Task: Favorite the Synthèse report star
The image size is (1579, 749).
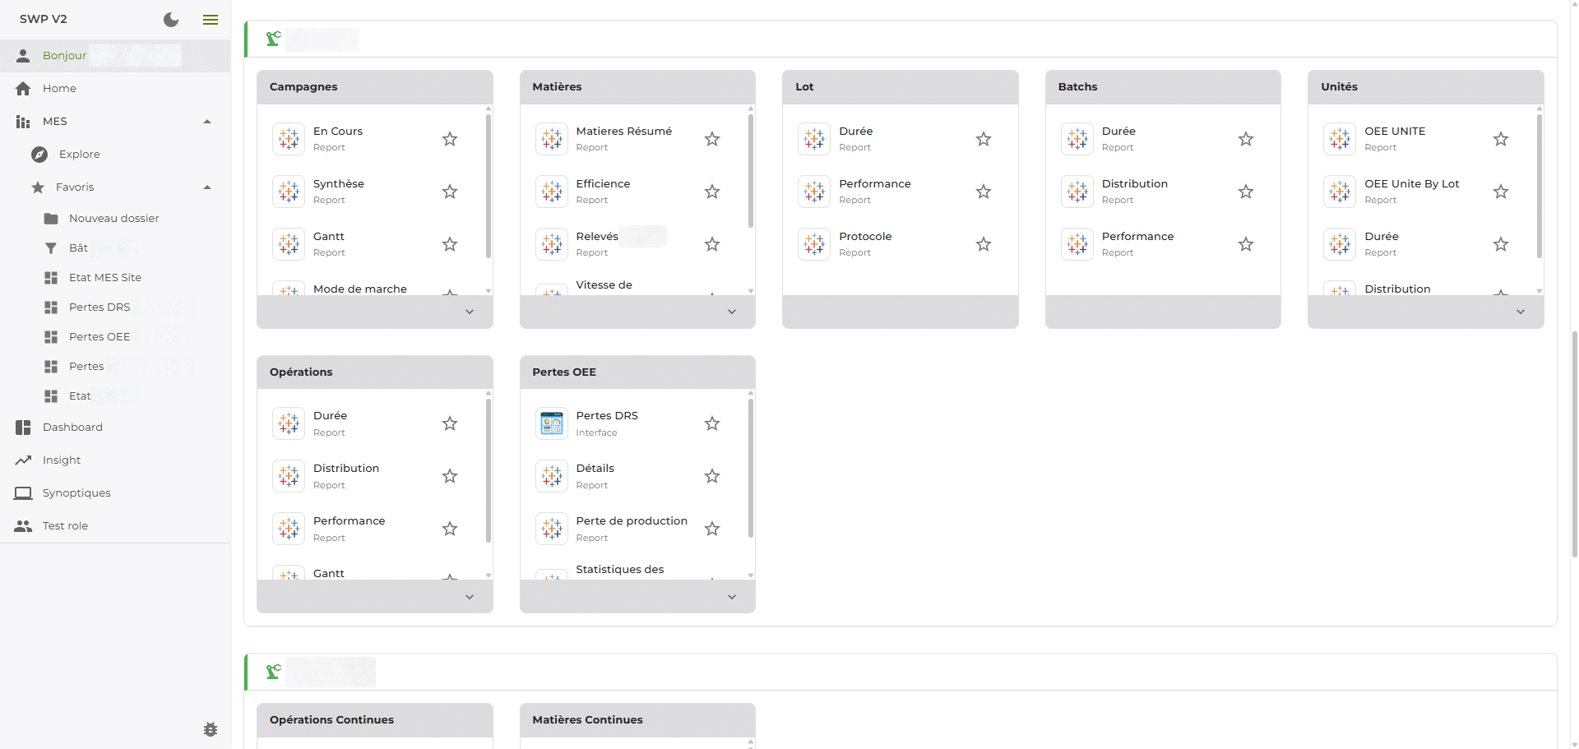Action: [x=450, y=192]
